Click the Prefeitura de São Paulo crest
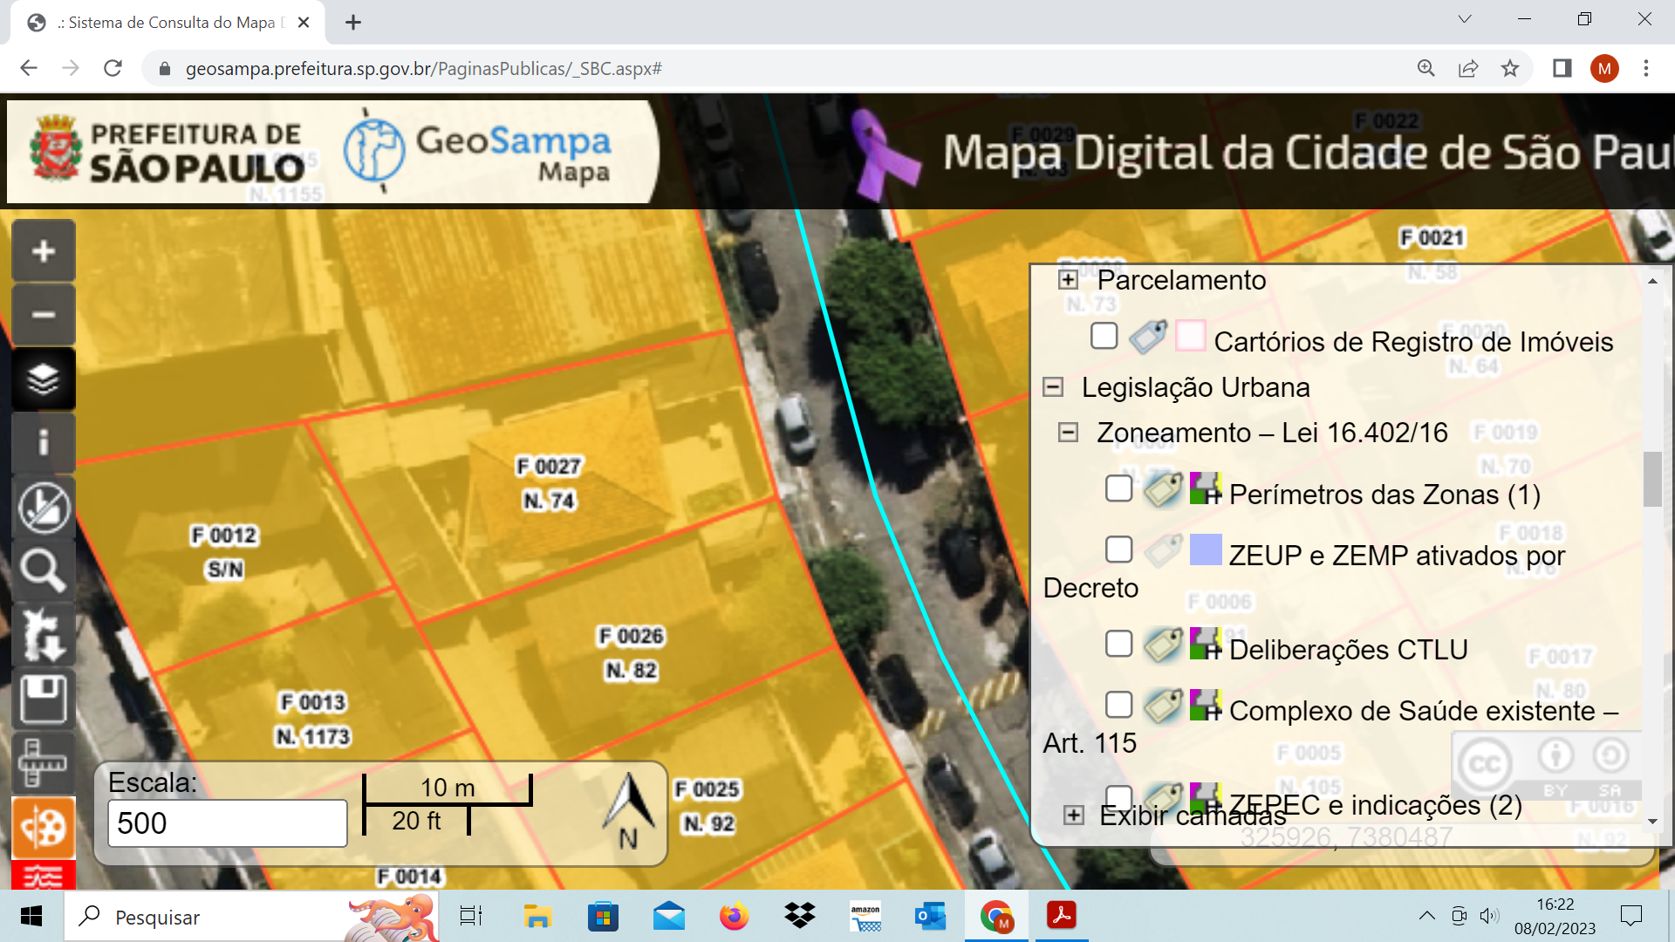Image resolution: width=1675 pixels, height=942 pixels. (x=56, y=148)
